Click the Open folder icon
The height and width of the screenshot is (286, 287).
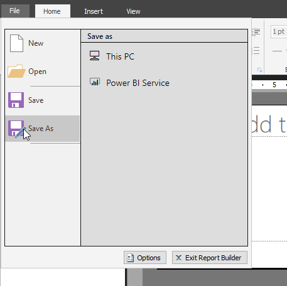point(16,71)
